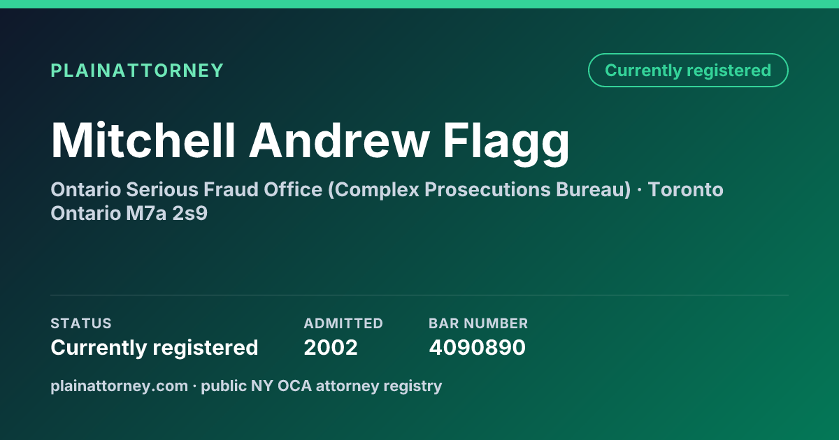Click the public NY OCA attorney registry text
This screenshot has width=839, height=440.
click(322, 386)
